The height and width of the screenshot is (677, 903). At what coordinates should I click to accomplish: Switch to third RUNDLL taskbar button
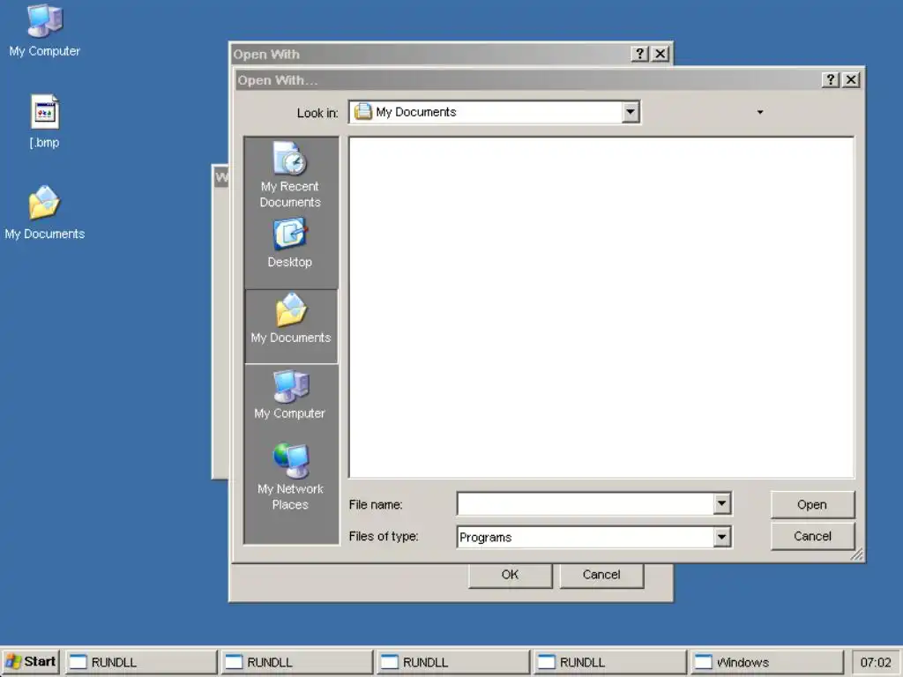[x=452, y=662]
